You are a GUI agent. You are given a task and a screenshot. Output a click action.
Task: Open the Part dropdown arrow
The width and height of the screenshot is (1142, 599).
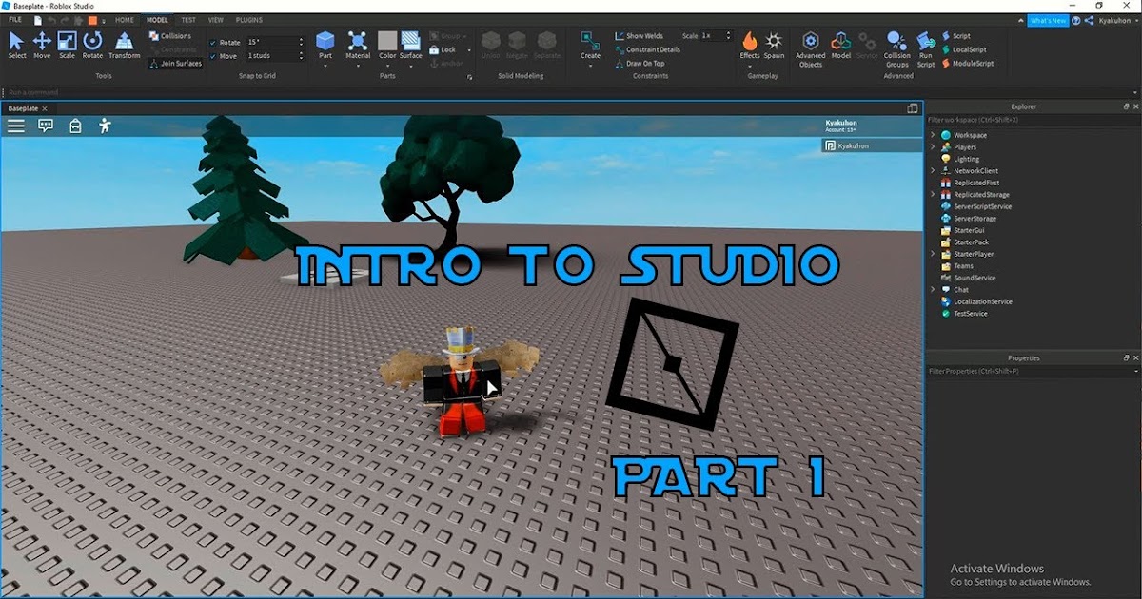[x=325, y=66]
